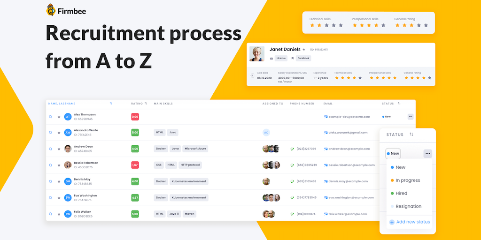Star Andrew Dean as a favorite

(59, 149)
